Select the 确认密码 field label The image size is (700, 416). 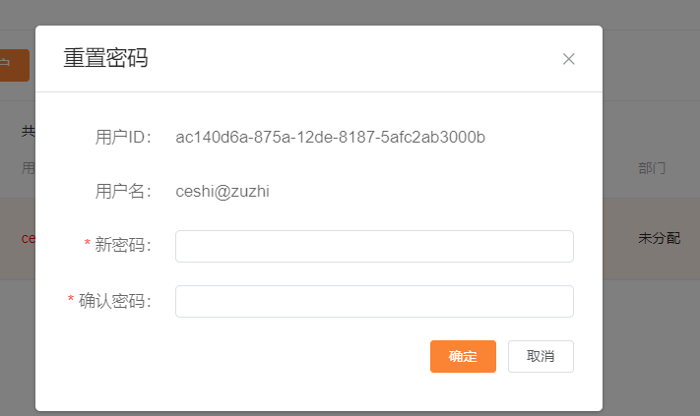(x=115, y=301)
